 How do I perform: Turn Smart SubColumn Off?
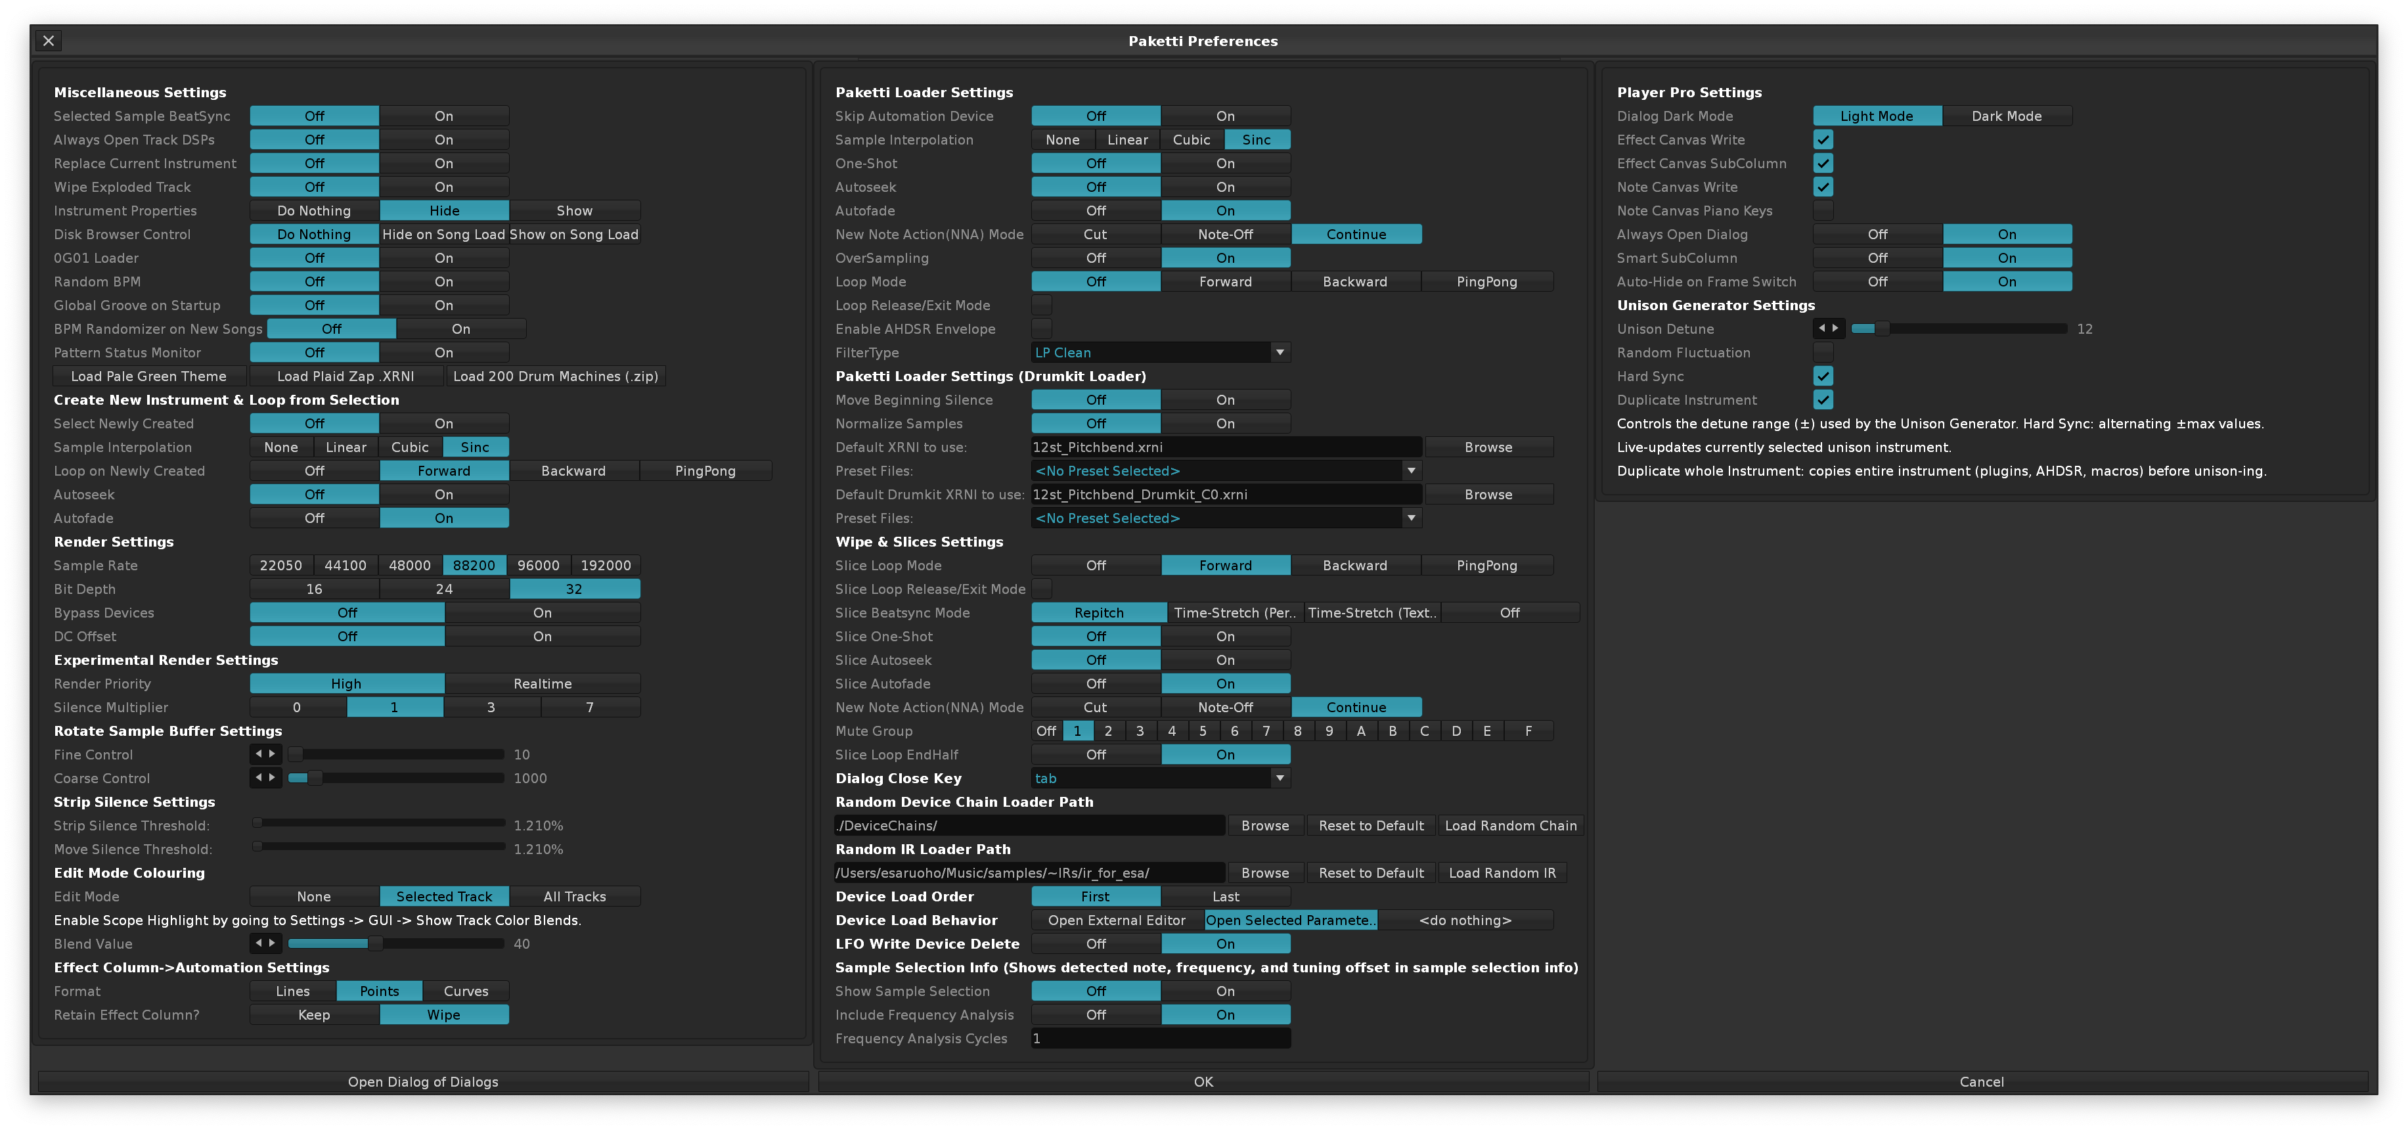tap(1877, 258)
